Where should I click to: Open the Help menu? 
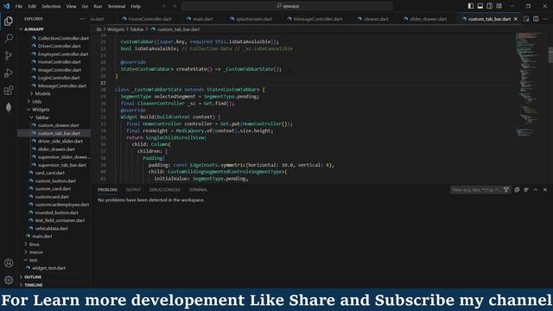click(x=136, y=6)
